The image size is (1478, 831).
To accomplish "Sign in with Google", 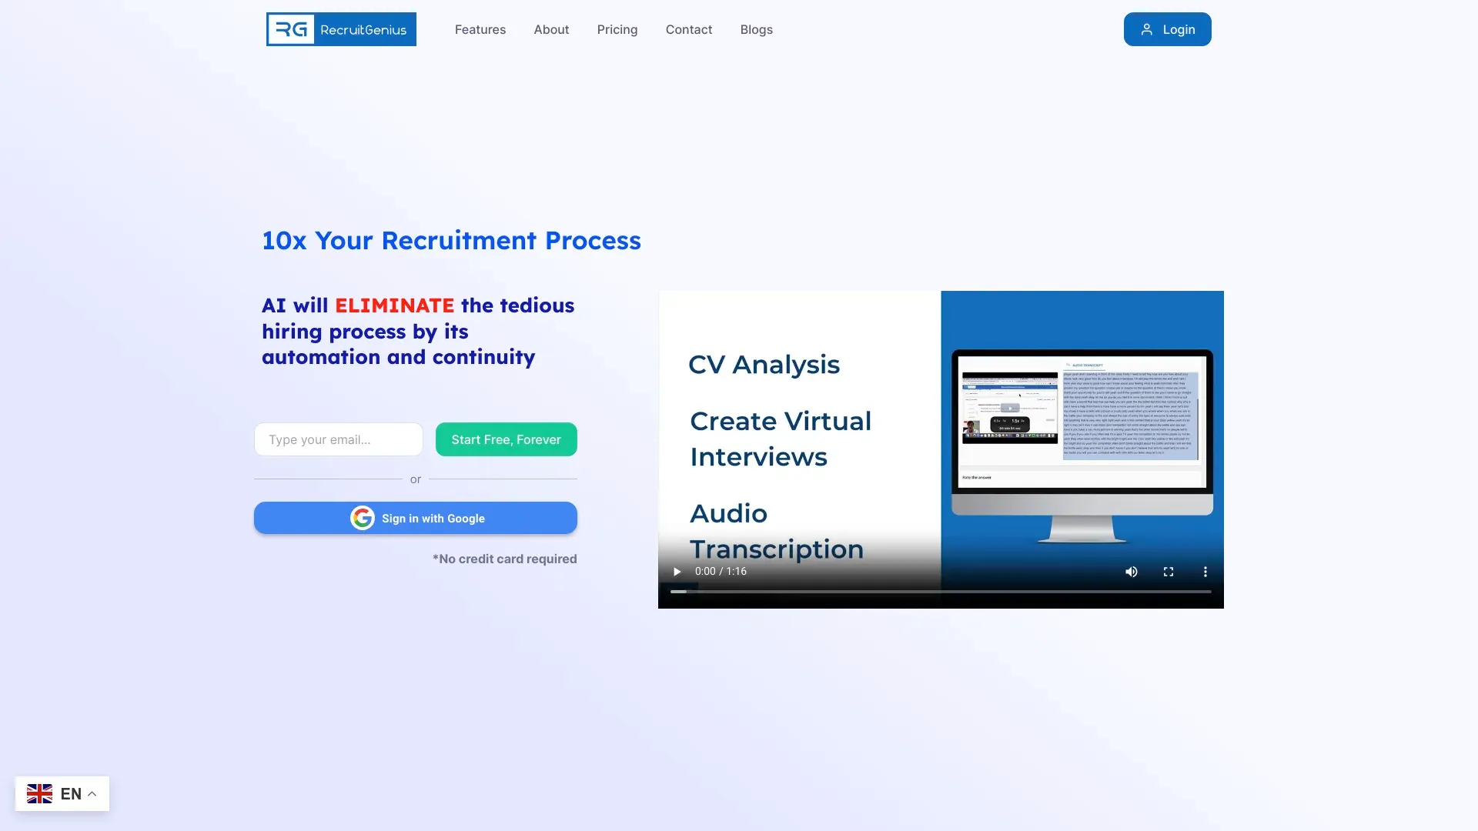I will pos(416,518).
